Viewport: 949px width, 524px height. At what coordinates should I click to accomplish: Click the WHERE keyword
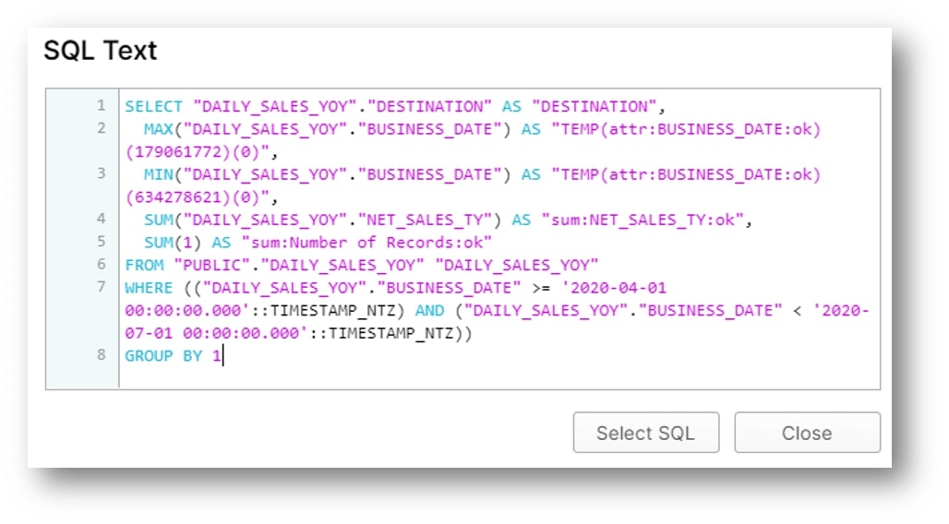coord(149,288)
